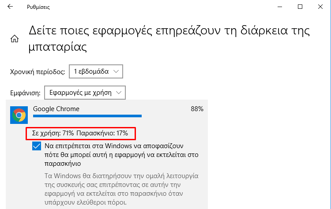Viewport: 331px width, 209px height.
Task: Maximize the Ρυθμίσεις window
Action: tap(300, 7)
